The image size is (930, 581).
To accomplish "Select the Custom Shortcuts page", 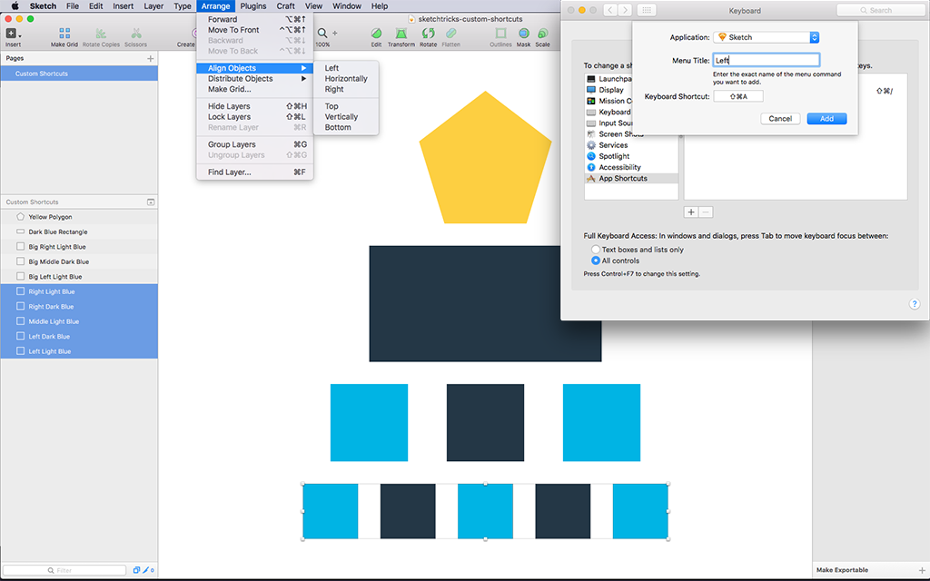I will point(80,74).
